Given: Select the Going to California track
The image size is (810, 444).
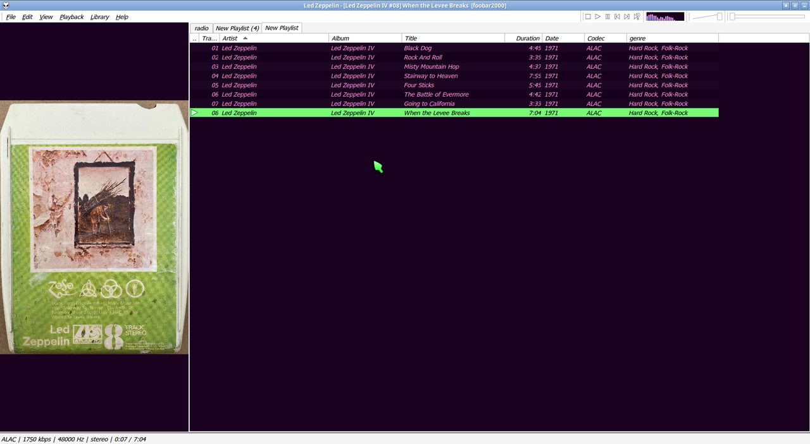Looking at the screenshot, I should point(454,104).
